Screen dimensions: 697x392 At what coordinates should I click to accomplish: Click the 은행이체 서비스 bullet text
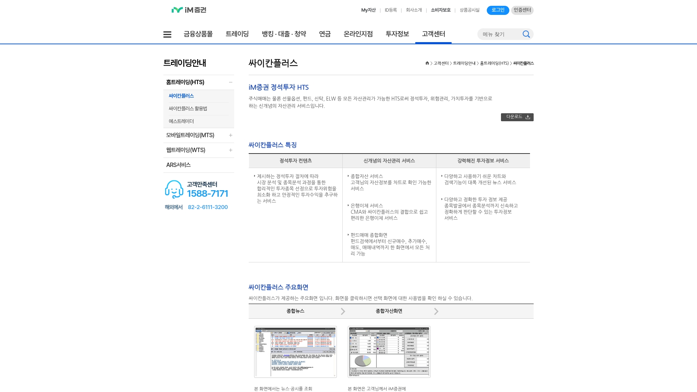(367, 206)
